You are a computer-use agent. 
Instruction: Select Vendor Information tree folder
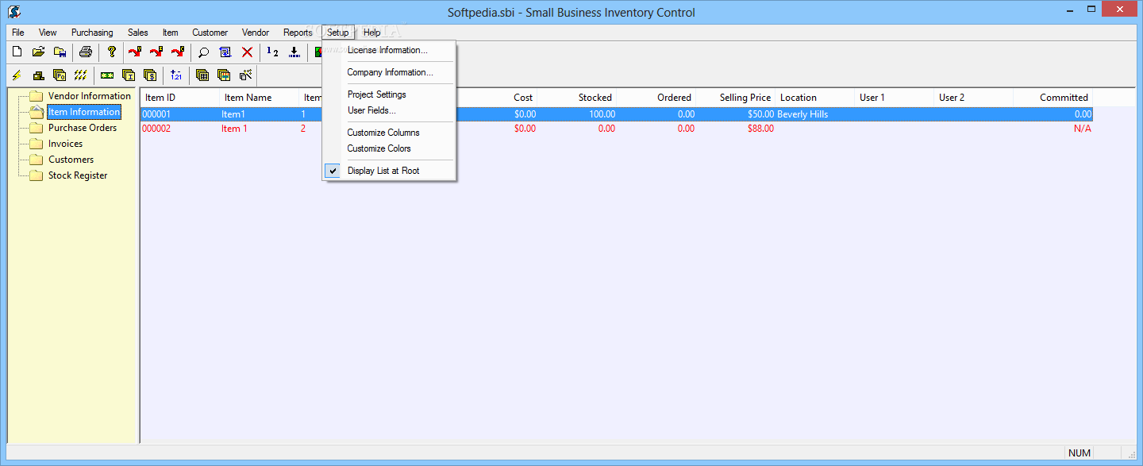(x=89, y=96)
